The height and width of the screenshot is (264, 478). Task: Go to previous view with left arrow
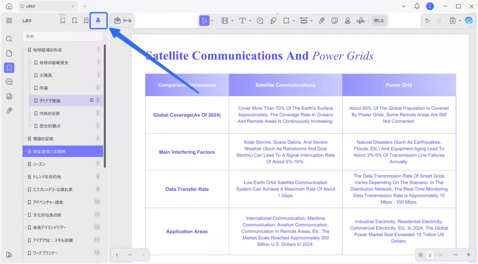point(117,255)
